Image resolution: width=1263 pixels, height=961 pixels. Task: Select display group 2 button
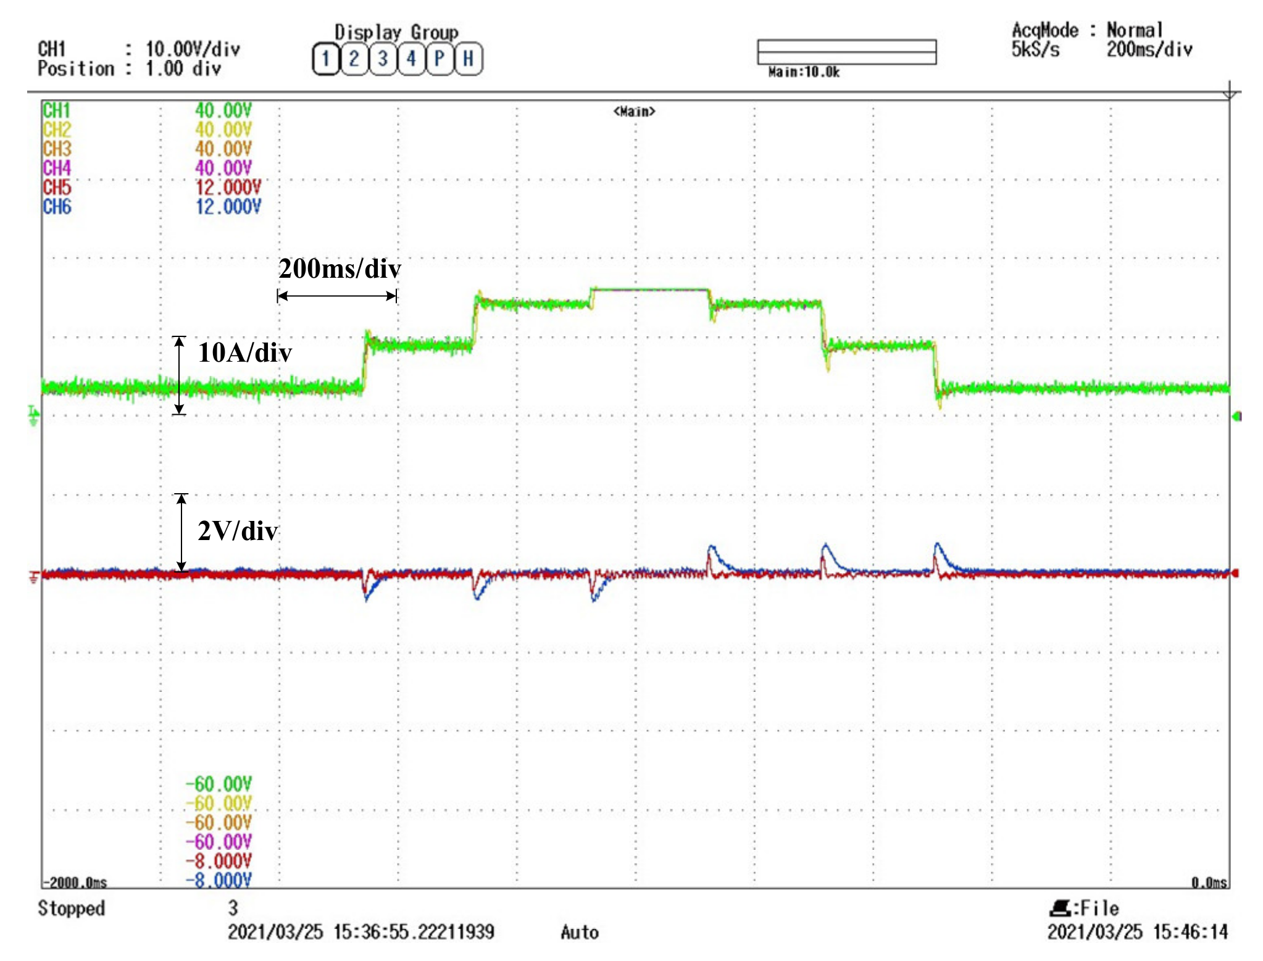354,59
